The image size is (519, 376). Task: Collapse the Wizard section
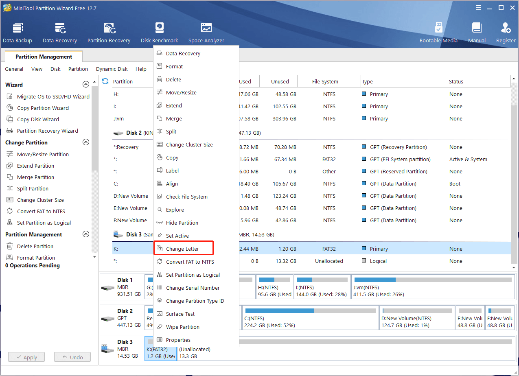coord(86,85)
